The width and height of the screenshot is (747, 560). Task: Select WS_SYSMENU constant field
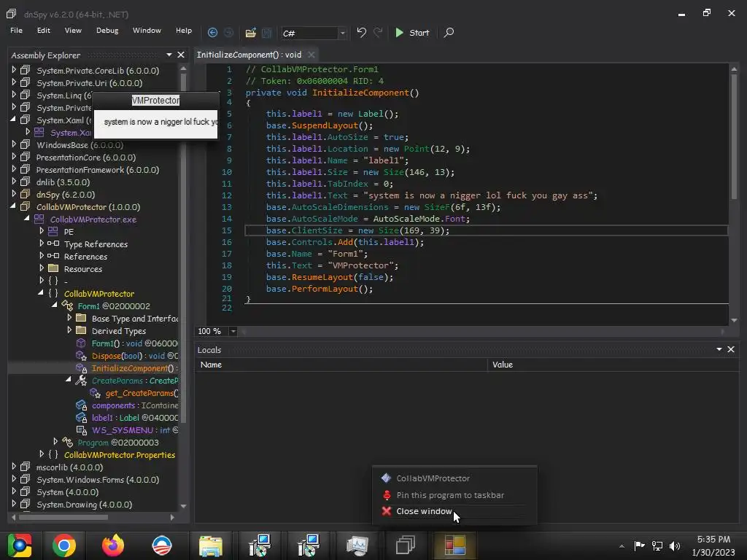[x=135, y=429]
